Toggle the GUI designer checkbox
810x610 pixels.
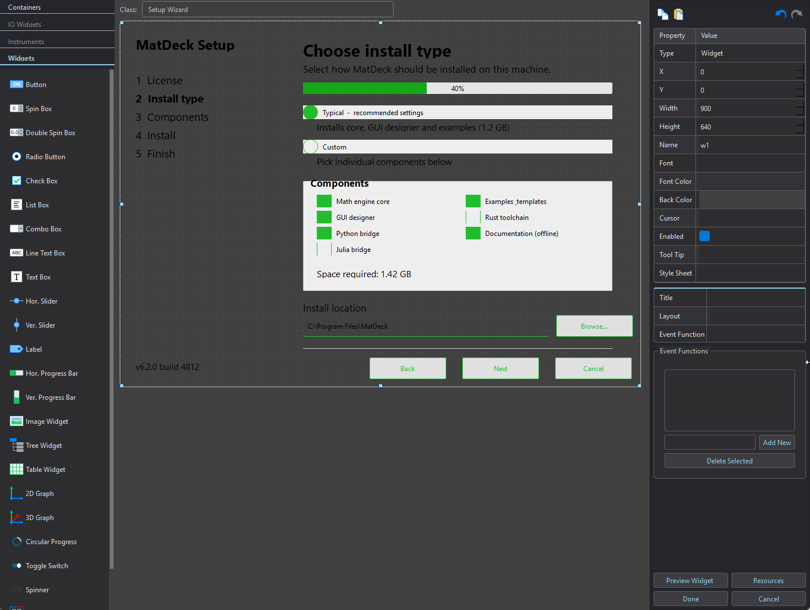click(324, 217)
